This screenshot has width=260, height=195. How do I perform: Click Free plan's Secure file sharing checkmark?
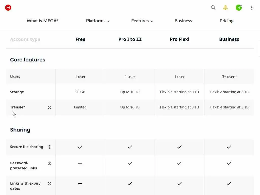coord(80,147)
